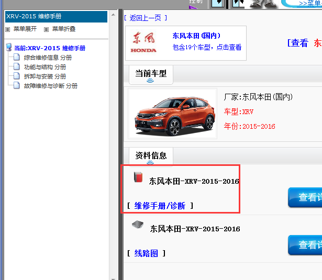Click the right panel-toggle toolbar icon
The width and height of the screenshot is (322, 280).
238,4
